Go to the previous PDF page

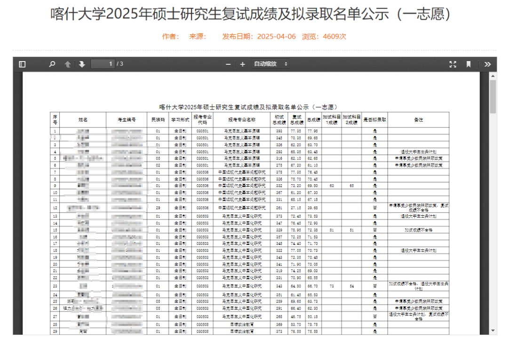point(67,64)
